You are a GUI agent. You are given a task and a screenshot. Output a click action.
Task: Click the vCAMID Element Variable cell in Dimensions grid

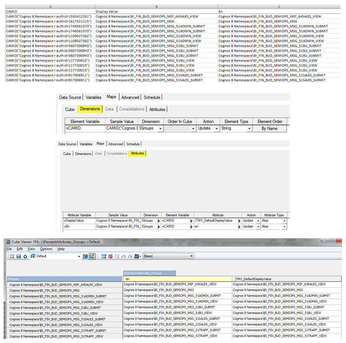pos(85,129)
